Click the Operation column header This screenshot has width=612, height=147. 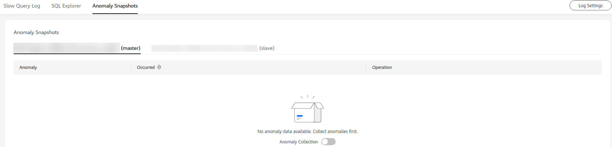[x=382, y=67]
